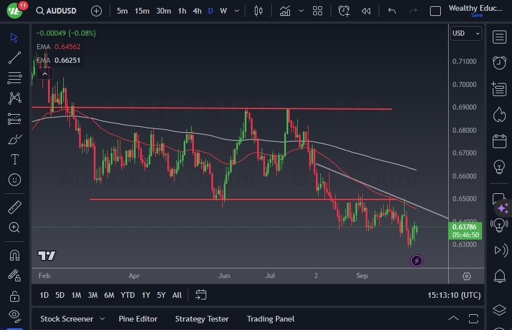Switch to the Pine Editor tab

(138, 319)
